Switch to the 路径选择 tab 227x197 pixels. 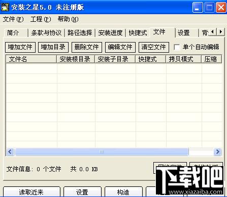[x=80, y=33]
